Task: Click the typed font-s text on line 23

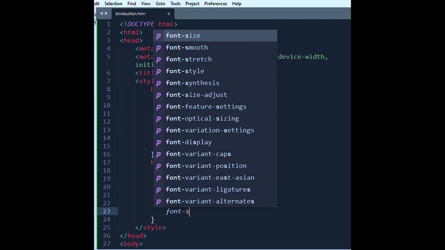Action: pyautogui.click(x=177, y=211)
